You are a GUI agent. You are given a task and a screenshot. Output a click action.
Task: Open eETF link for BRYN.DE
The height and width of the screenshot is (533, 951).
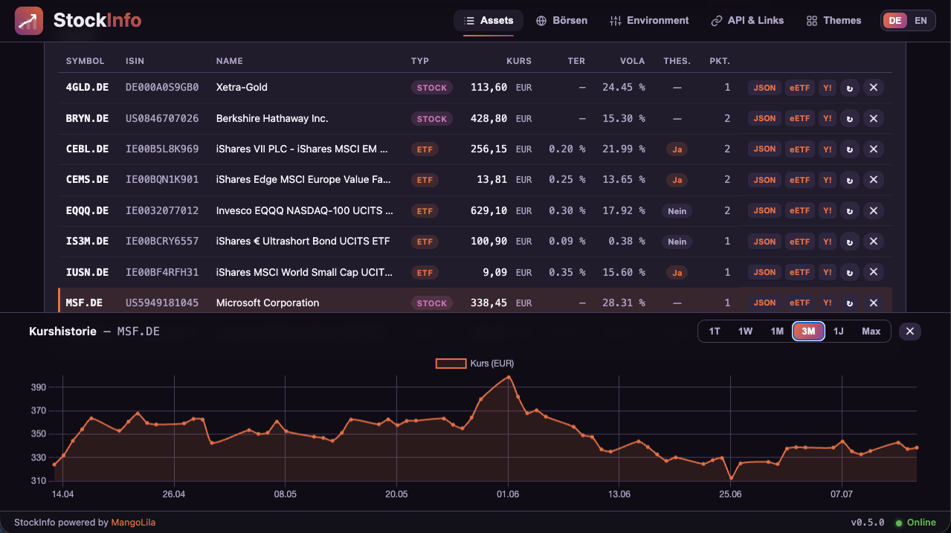tap(799, 118)
